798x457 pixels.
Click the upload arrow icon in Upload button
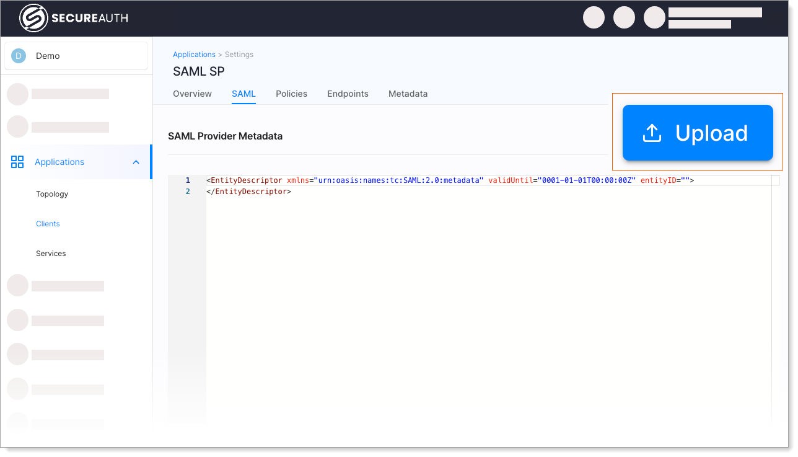[652, 133]
